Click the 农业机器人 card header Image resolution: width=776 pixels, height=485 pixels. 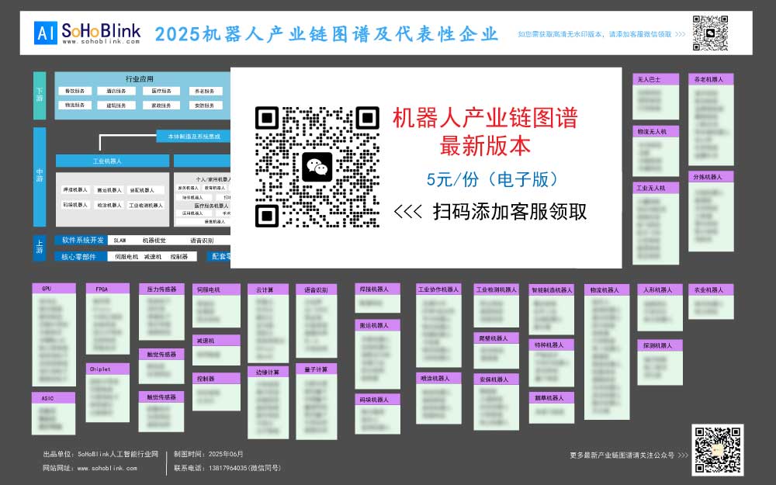tap(711, 290)
